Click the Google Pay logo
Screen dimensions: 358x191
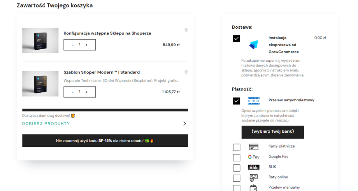tap(254, 157)
